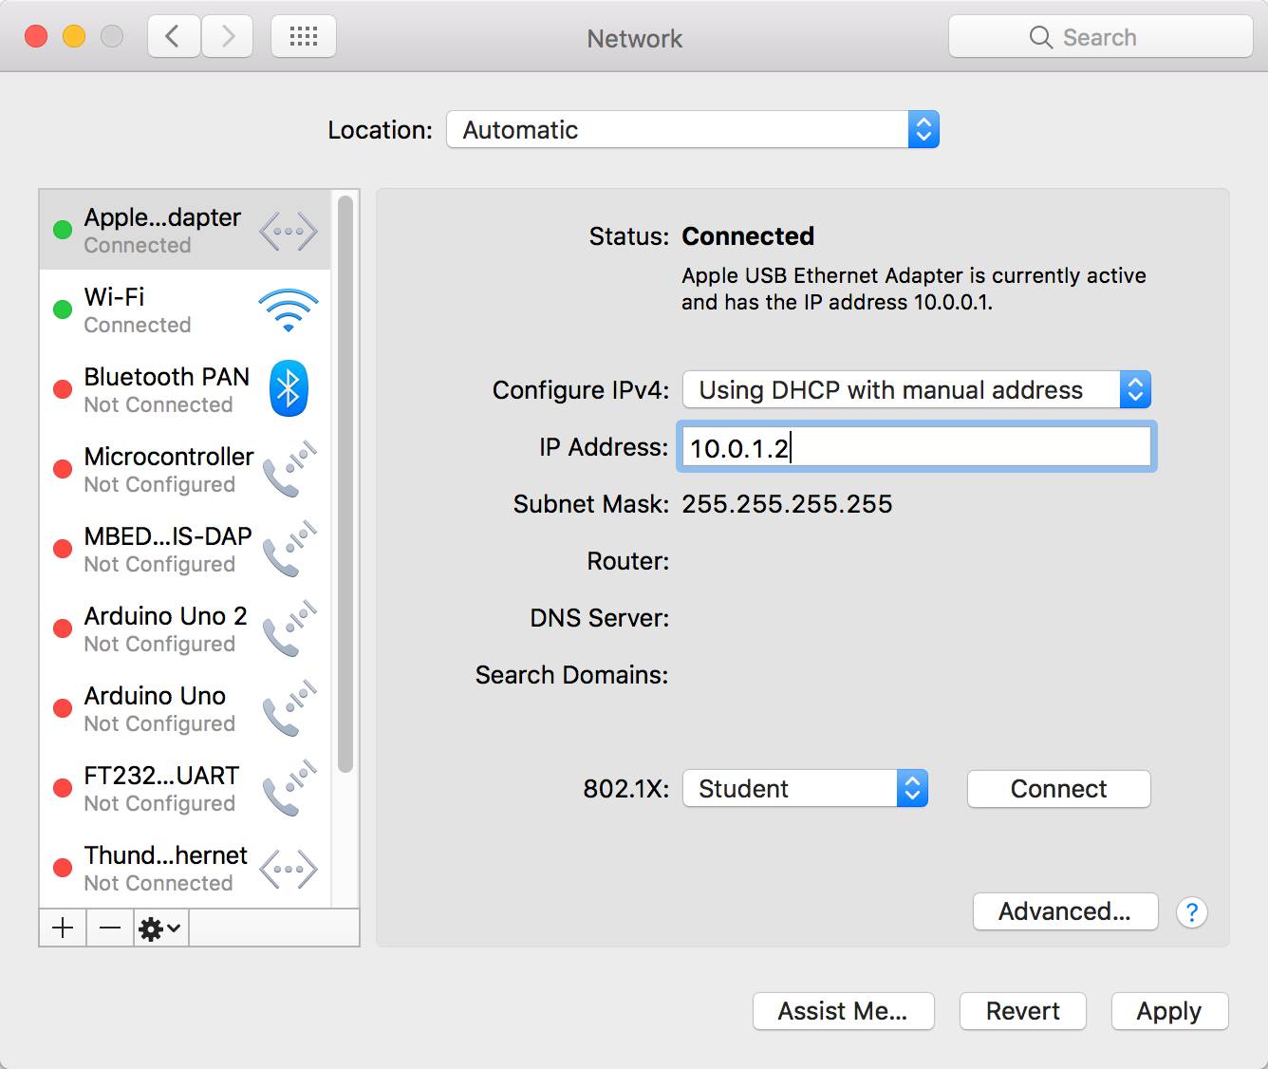
Task: Expand the Configure IPv4 dropdown
Action: 916,390
